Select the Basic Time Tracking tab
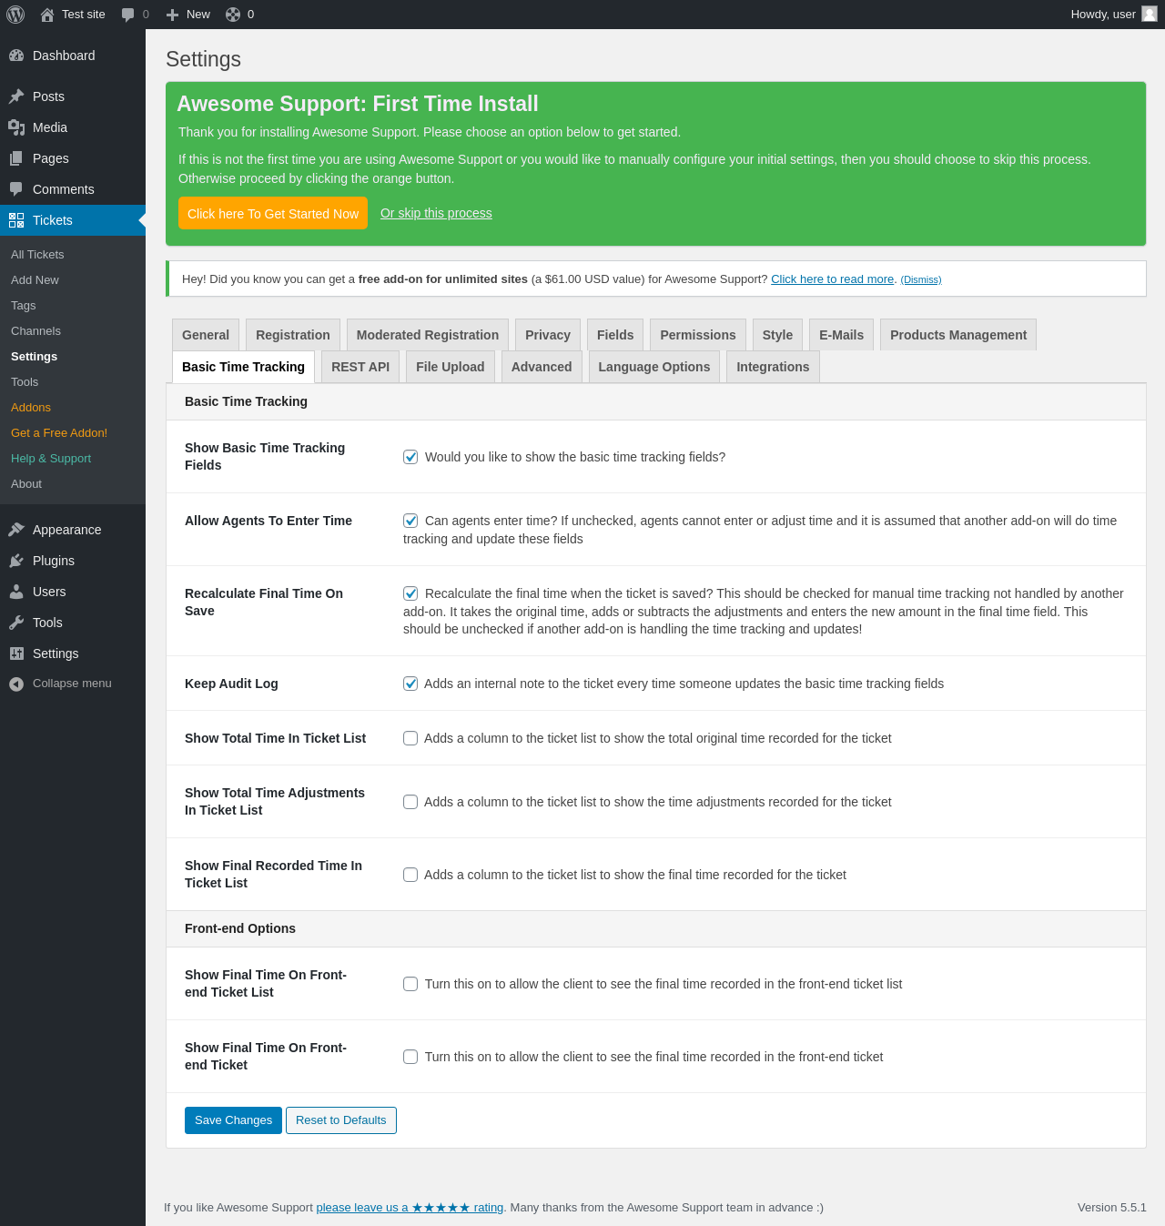The image size is (1165, 1226). [x=243, y=367]
